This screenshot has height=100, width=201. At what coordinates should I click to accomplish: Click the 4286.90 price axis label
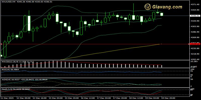(195, 32)
